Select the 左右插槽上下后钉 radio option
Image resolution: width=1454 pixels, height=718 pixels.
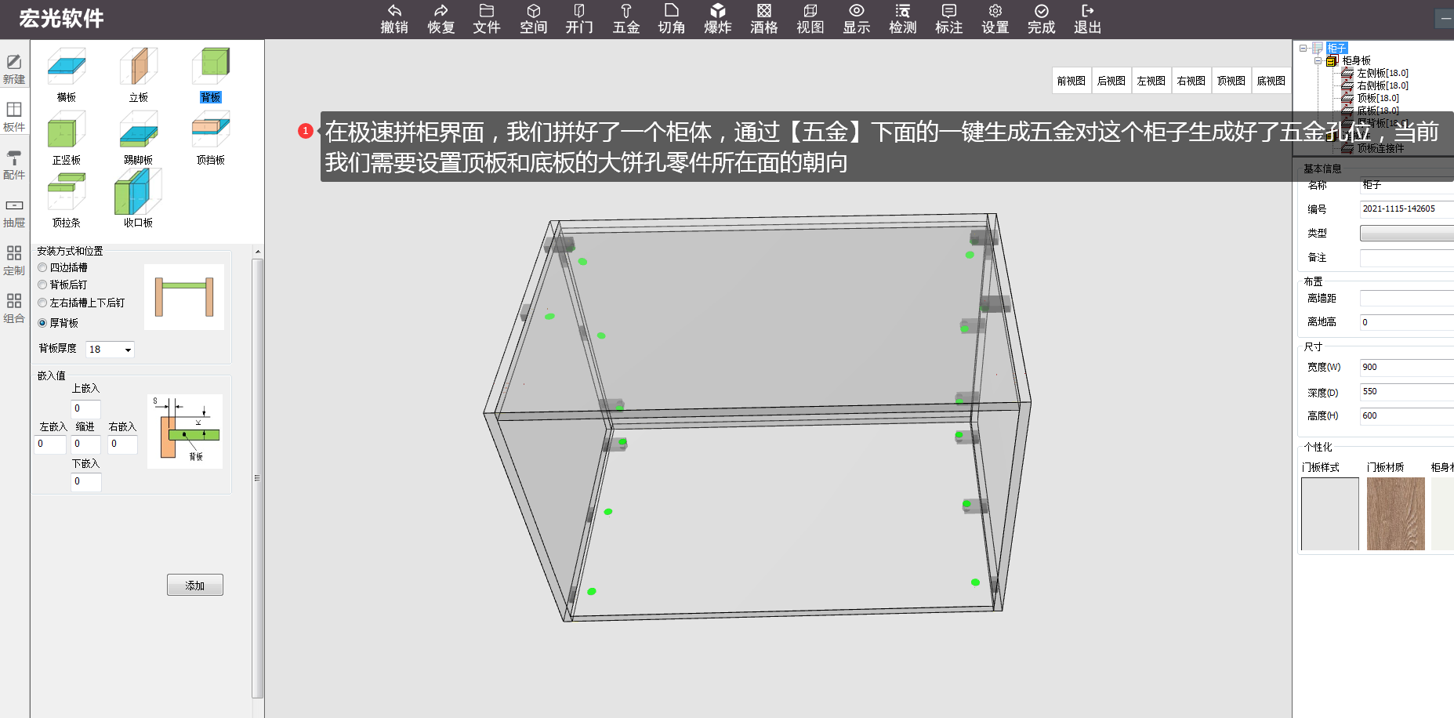pyautogui.click(x=42, y=303)
